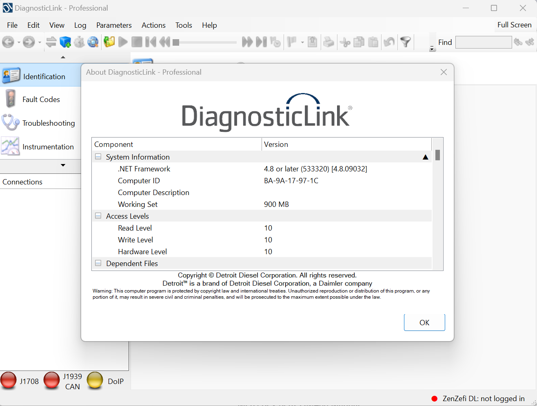Skip to log end icon
The width and height of the screenshot is (537, 406).
[x=261, y=42]
